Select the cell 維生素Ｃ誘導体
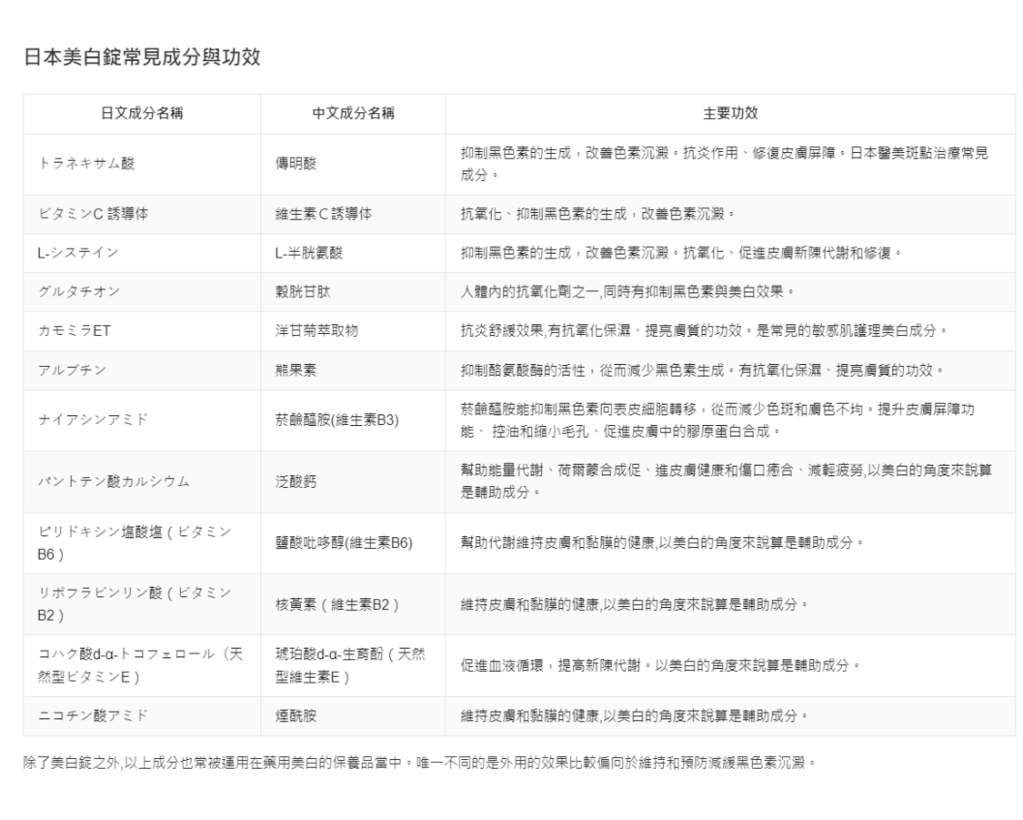The height and width of the screenshot is (820, 1023). (x=353, y=214)
